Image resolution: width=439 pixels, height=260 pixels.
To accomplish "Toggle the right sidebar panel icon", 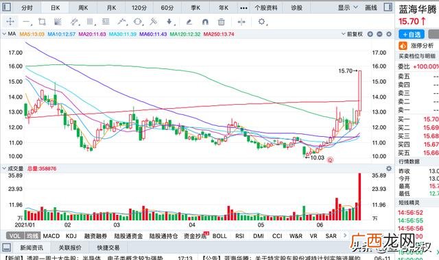I will point(388,7).
